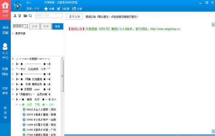Viewport: 215px width, 136px height.
Task: Open the 管理模式 dropdown
Action: tap(20, 26)
